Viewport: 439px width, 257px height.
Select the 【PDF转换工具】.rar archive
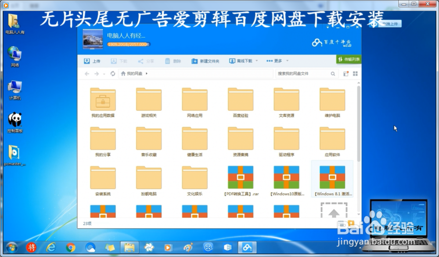coord(241,181)
